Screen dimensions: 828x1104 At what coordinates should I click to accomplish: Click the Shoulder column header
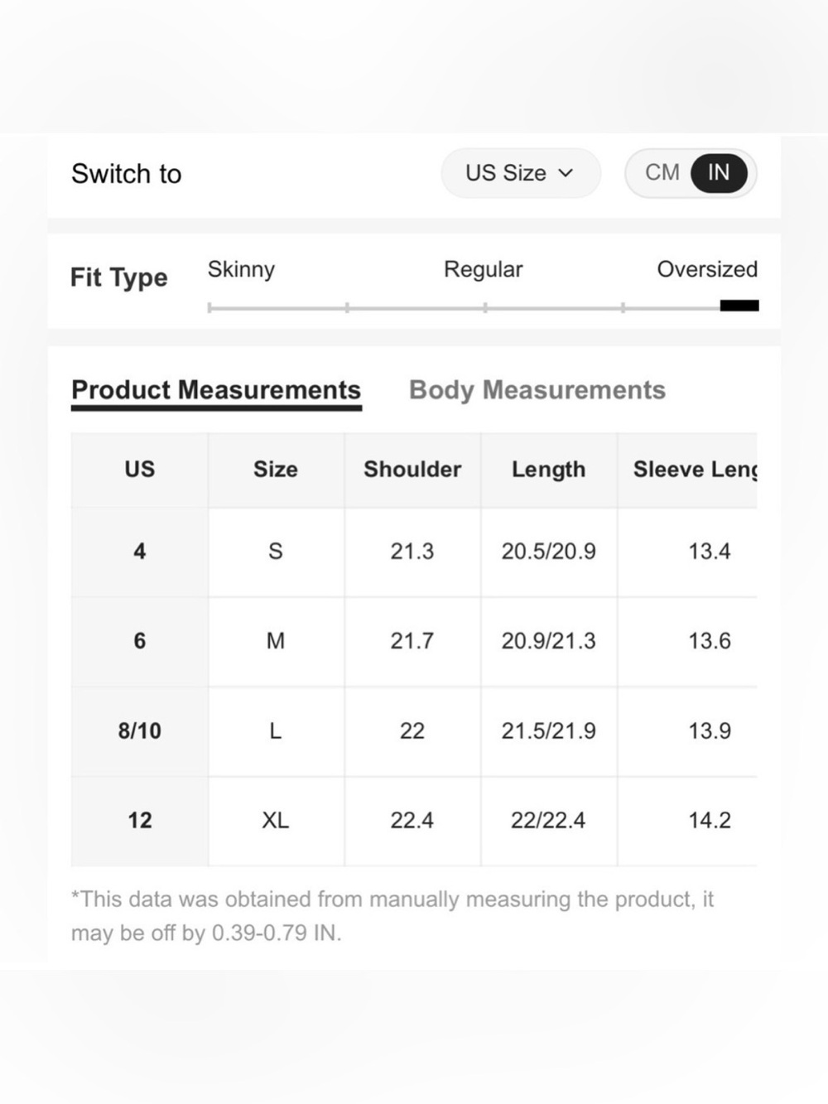coord(412,470)
